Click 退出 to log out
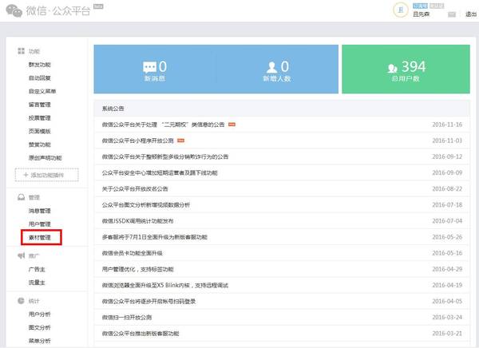479x348 pixels. tap(470, 14)
